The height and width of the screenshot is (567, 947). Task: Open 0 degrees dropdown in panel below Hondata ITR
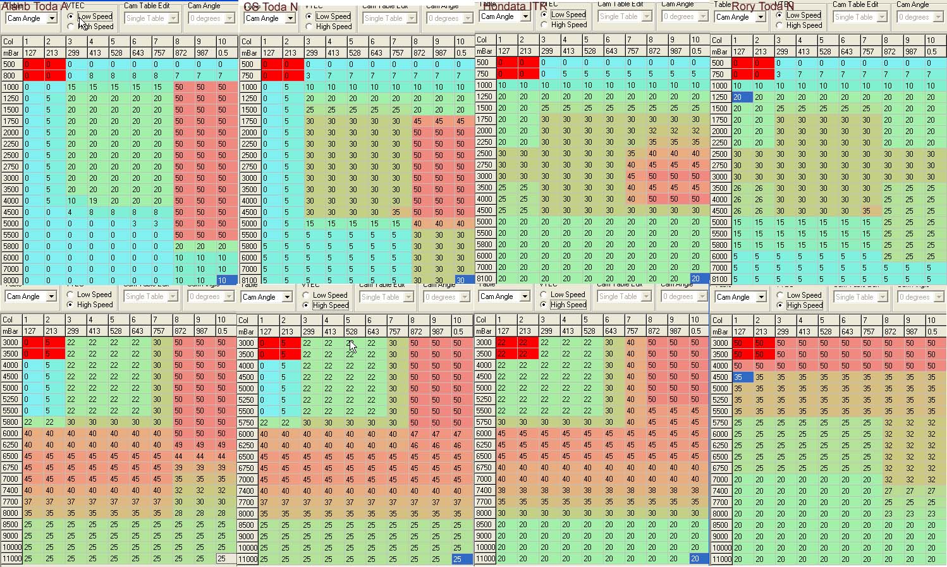point(685,296)
